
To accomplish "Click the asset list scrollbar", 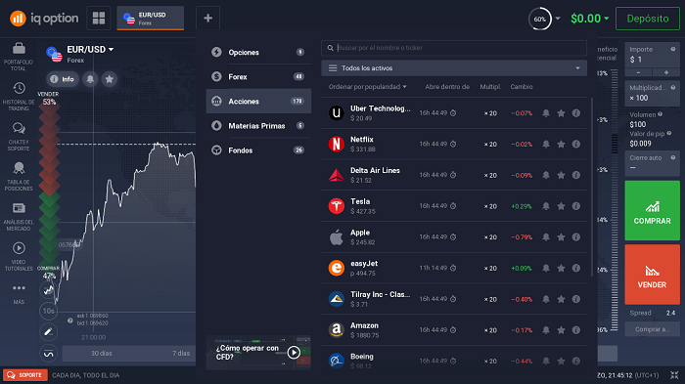I will (591, 188).
